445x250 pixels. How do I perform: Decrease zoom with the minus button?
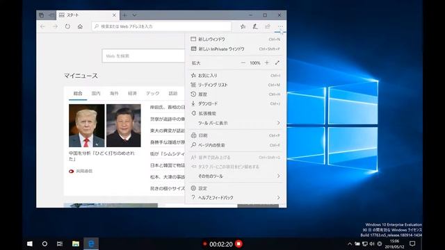[x=243, y=62]
